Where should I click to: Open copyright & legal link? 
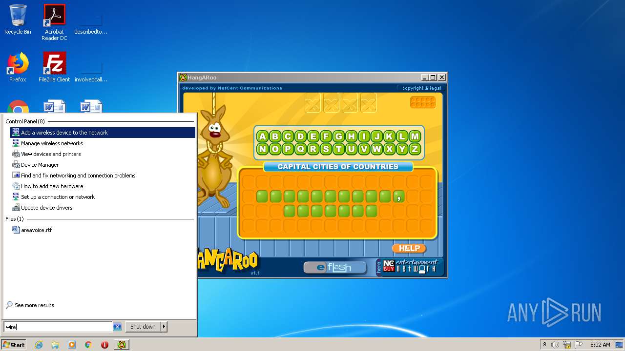[422, 88]
